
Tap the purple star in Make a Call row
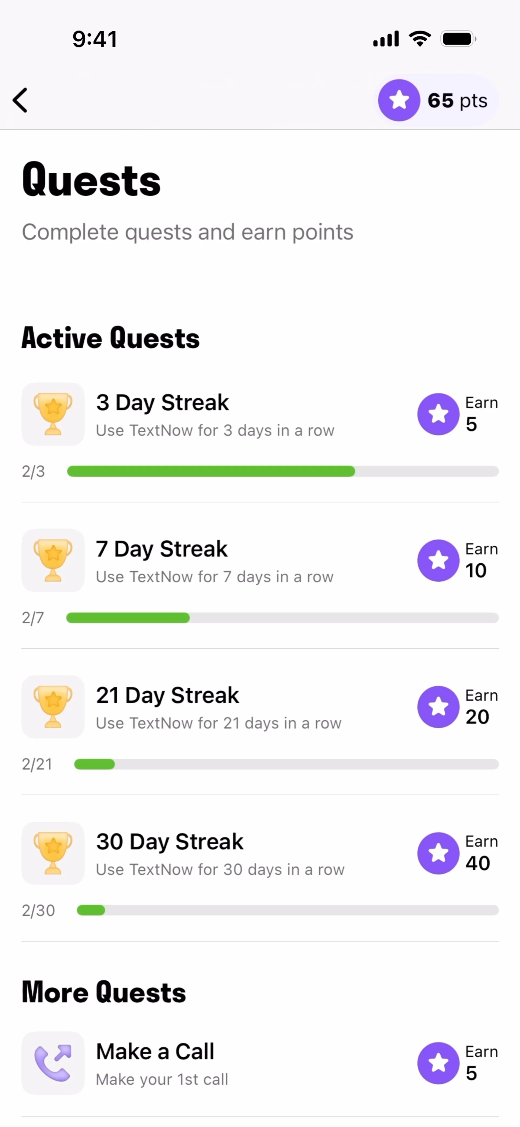(438, 1063)
